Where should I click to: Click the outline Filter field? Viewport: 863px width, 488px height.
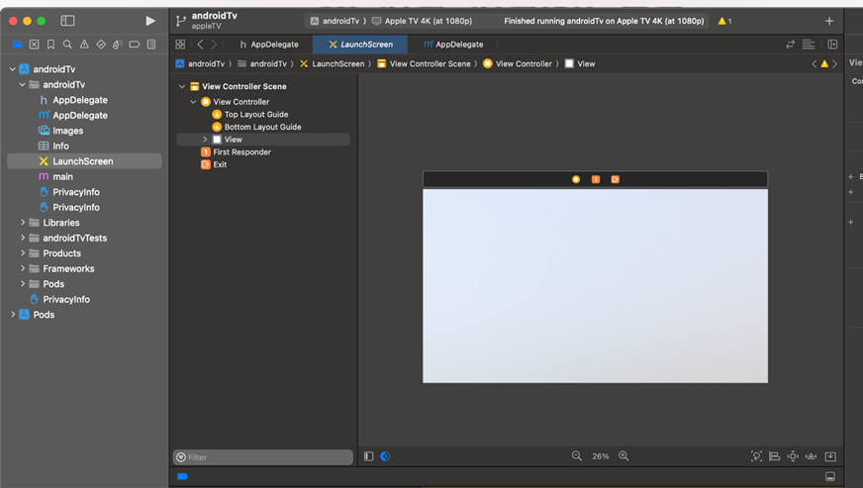pos(263,457)
